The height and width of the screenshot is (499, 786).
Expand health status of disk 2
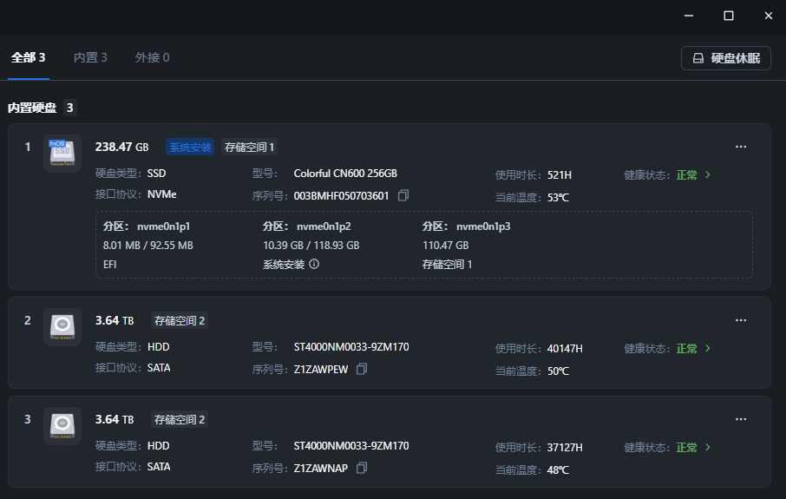[x=708, y=348]
